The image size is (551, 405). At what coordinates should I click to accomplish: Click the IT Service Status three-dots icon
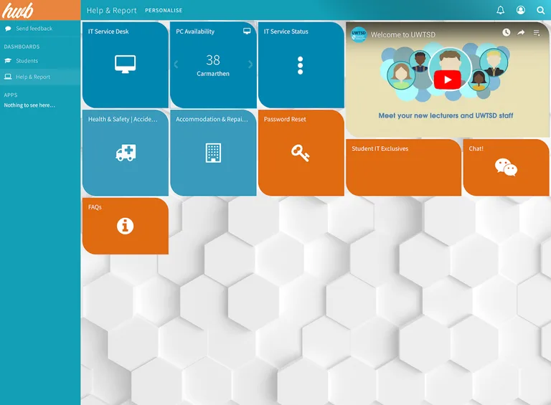click(300, 65)
